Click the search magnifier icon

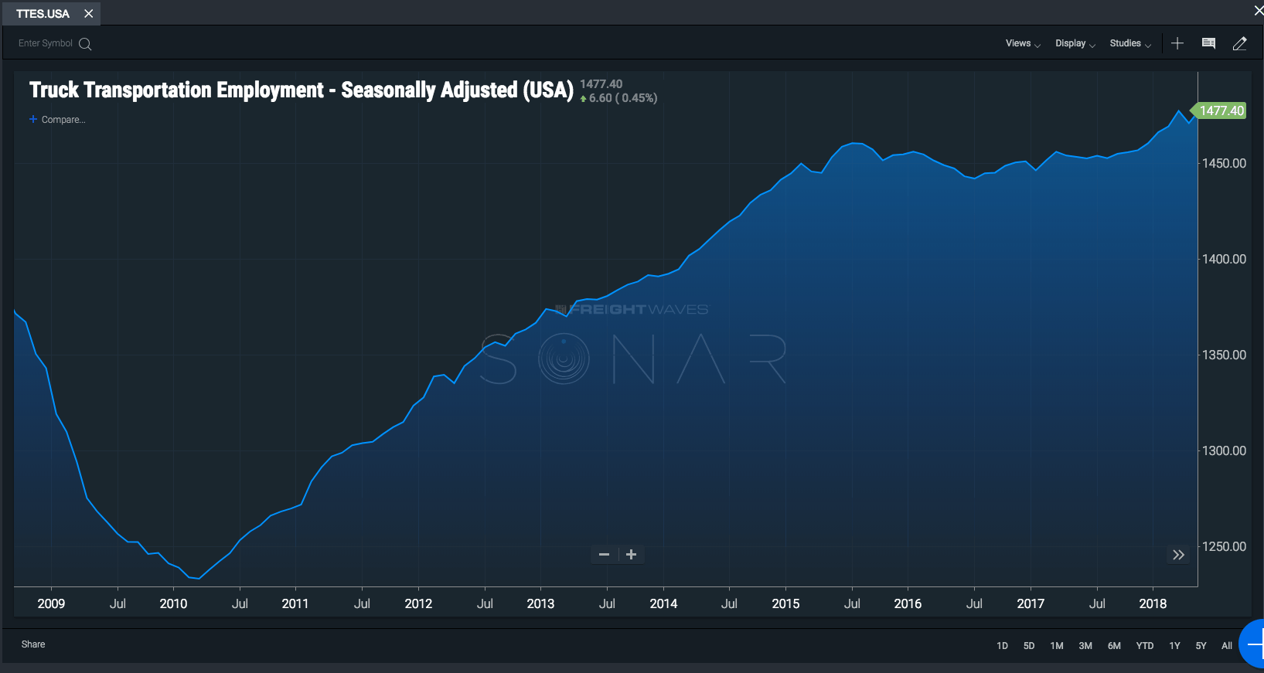pos(85,44)
